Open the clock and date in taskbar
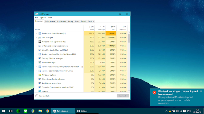 click(x=197, y=111)
